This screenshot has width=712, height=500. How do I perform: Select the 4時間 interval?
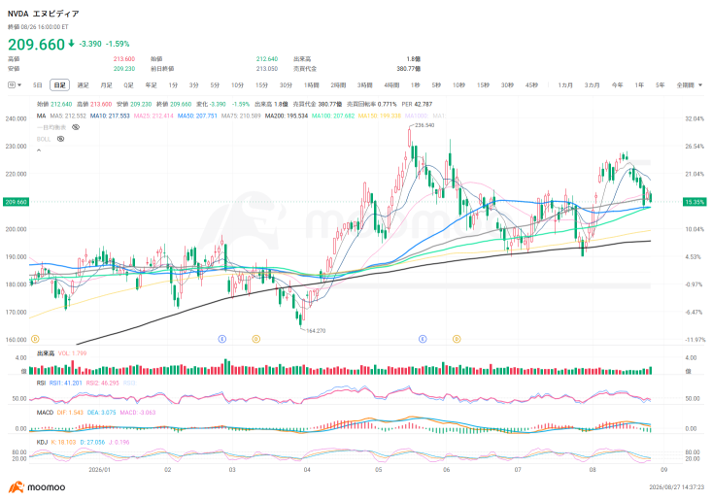tap(391, 84)
